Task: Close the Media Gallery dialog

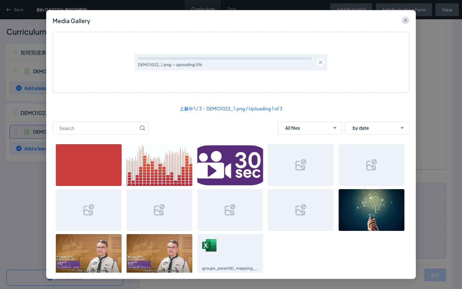Action: [406, 21]
